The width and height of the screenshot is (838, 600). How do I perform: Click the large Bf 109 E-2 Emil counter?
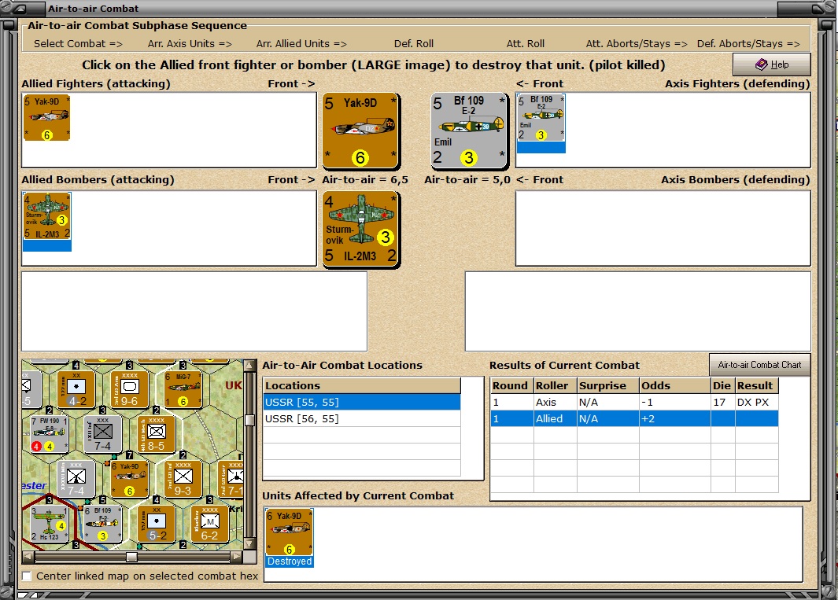pos(469,131)
